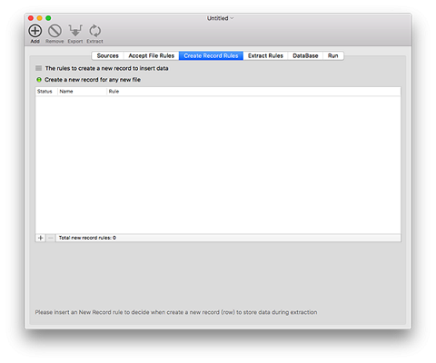Screen dimensions: 436x363
Task: Go to the Extract Rules tab
Action: coord(265,56)
